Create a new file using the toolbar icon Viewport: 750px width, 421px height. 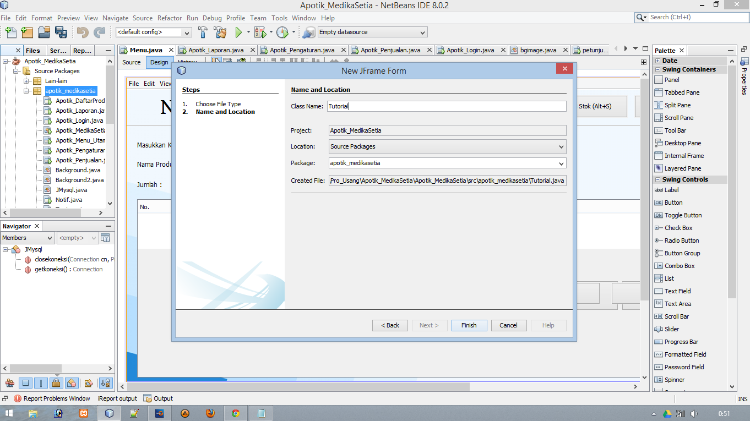click(x=11, y=32)
